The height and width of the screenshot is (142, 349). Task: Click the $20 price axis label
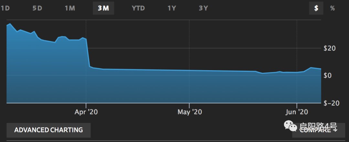coord(330,48)
